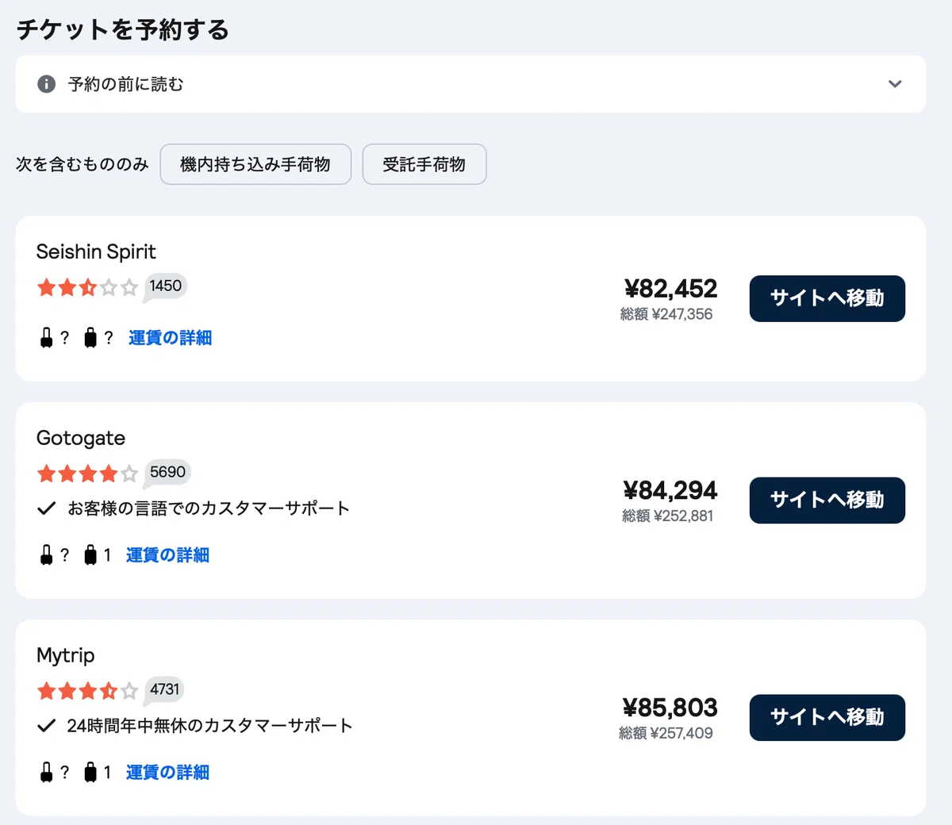
Task: Click Gotogate checked baggage icon
Action: pyautogui.click(x=90, y=555)
